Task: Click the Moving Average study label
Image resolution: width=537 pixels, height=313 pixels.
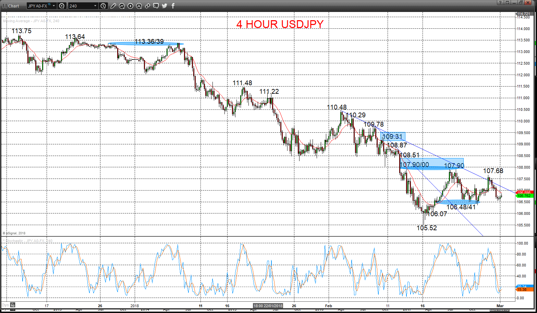Action: [31, 21]
